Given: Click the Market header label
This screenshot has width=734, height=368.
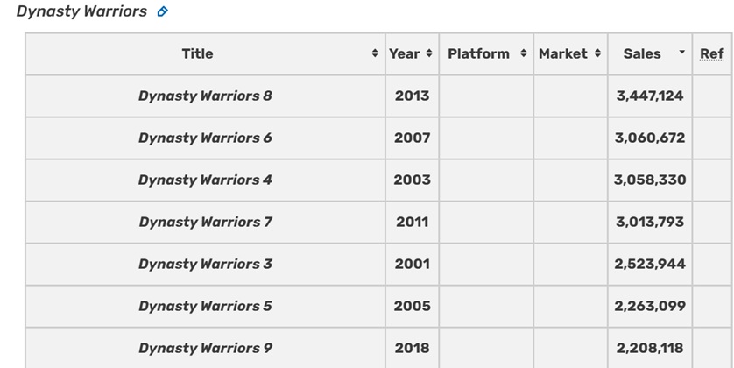Looking at the screenshot, I should pos(562,53).
